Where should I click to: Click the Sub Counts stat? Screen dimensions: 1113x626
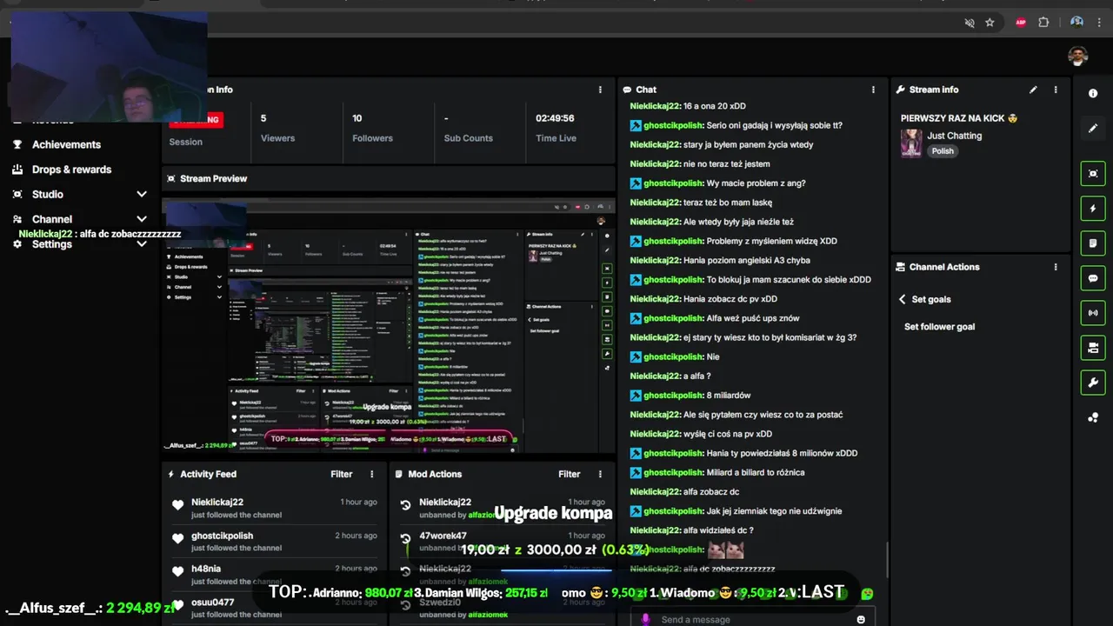point(468,128)
